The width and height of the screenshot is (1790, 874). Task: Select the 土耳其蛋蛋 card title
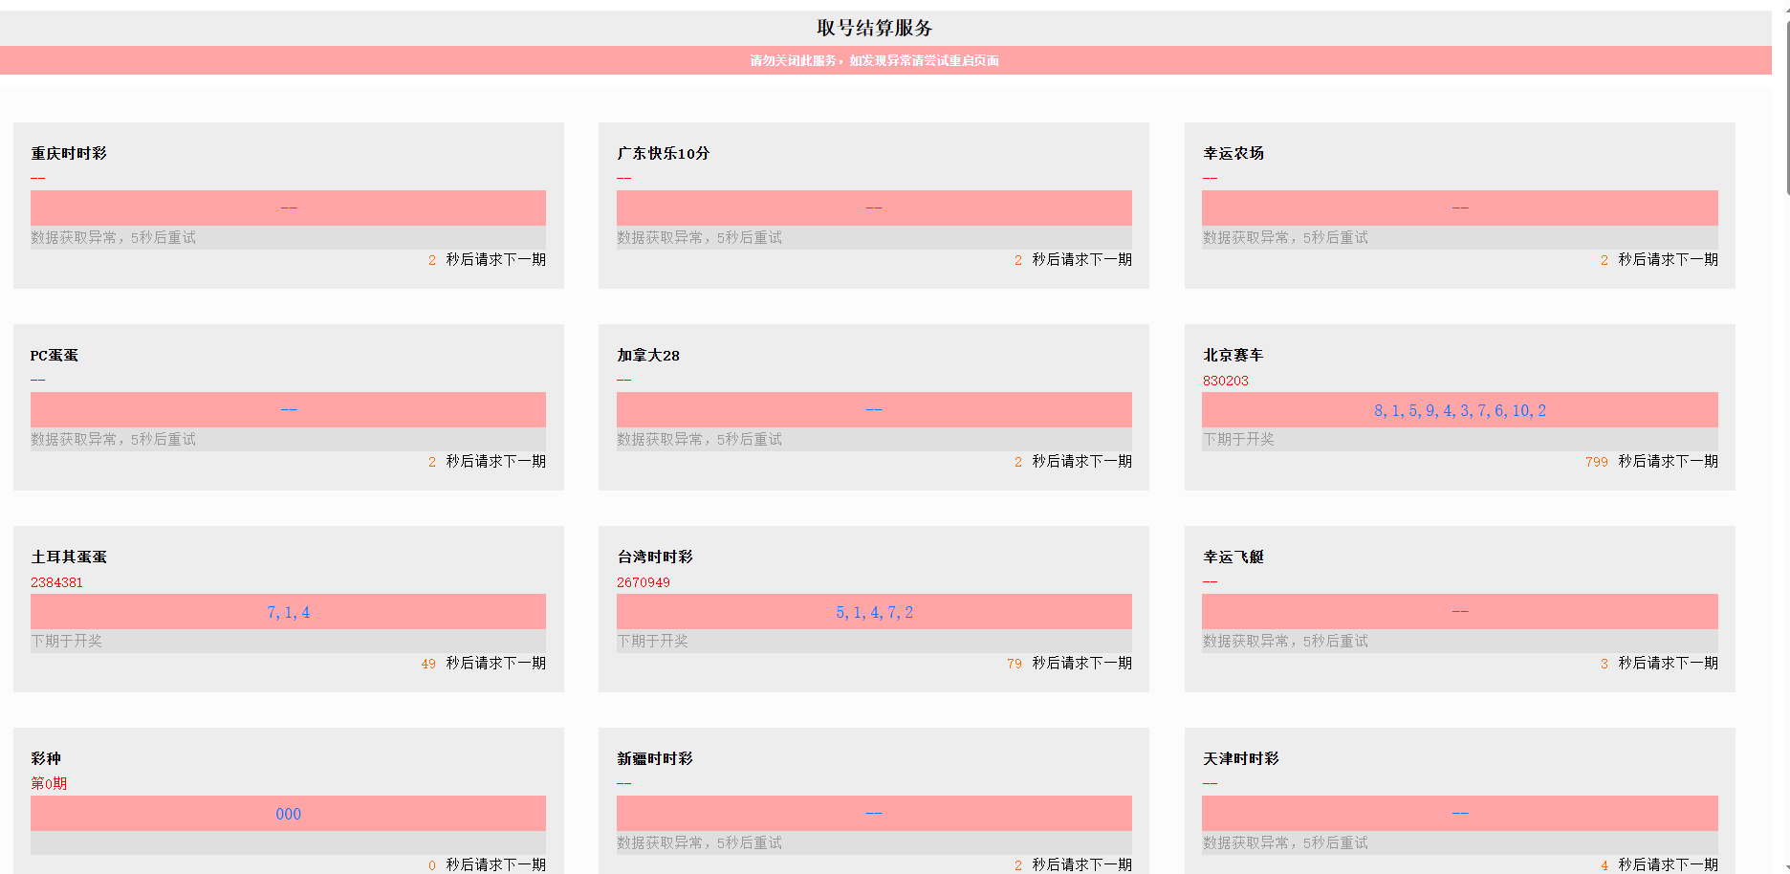(x=69, y=557)
